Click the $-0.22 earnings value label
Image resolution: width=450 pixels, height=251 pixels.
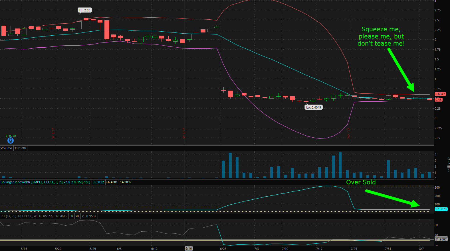coord(11,136)
